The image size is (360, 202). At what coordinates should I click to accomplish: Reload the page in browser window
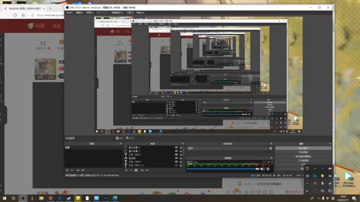coord(15,15)
